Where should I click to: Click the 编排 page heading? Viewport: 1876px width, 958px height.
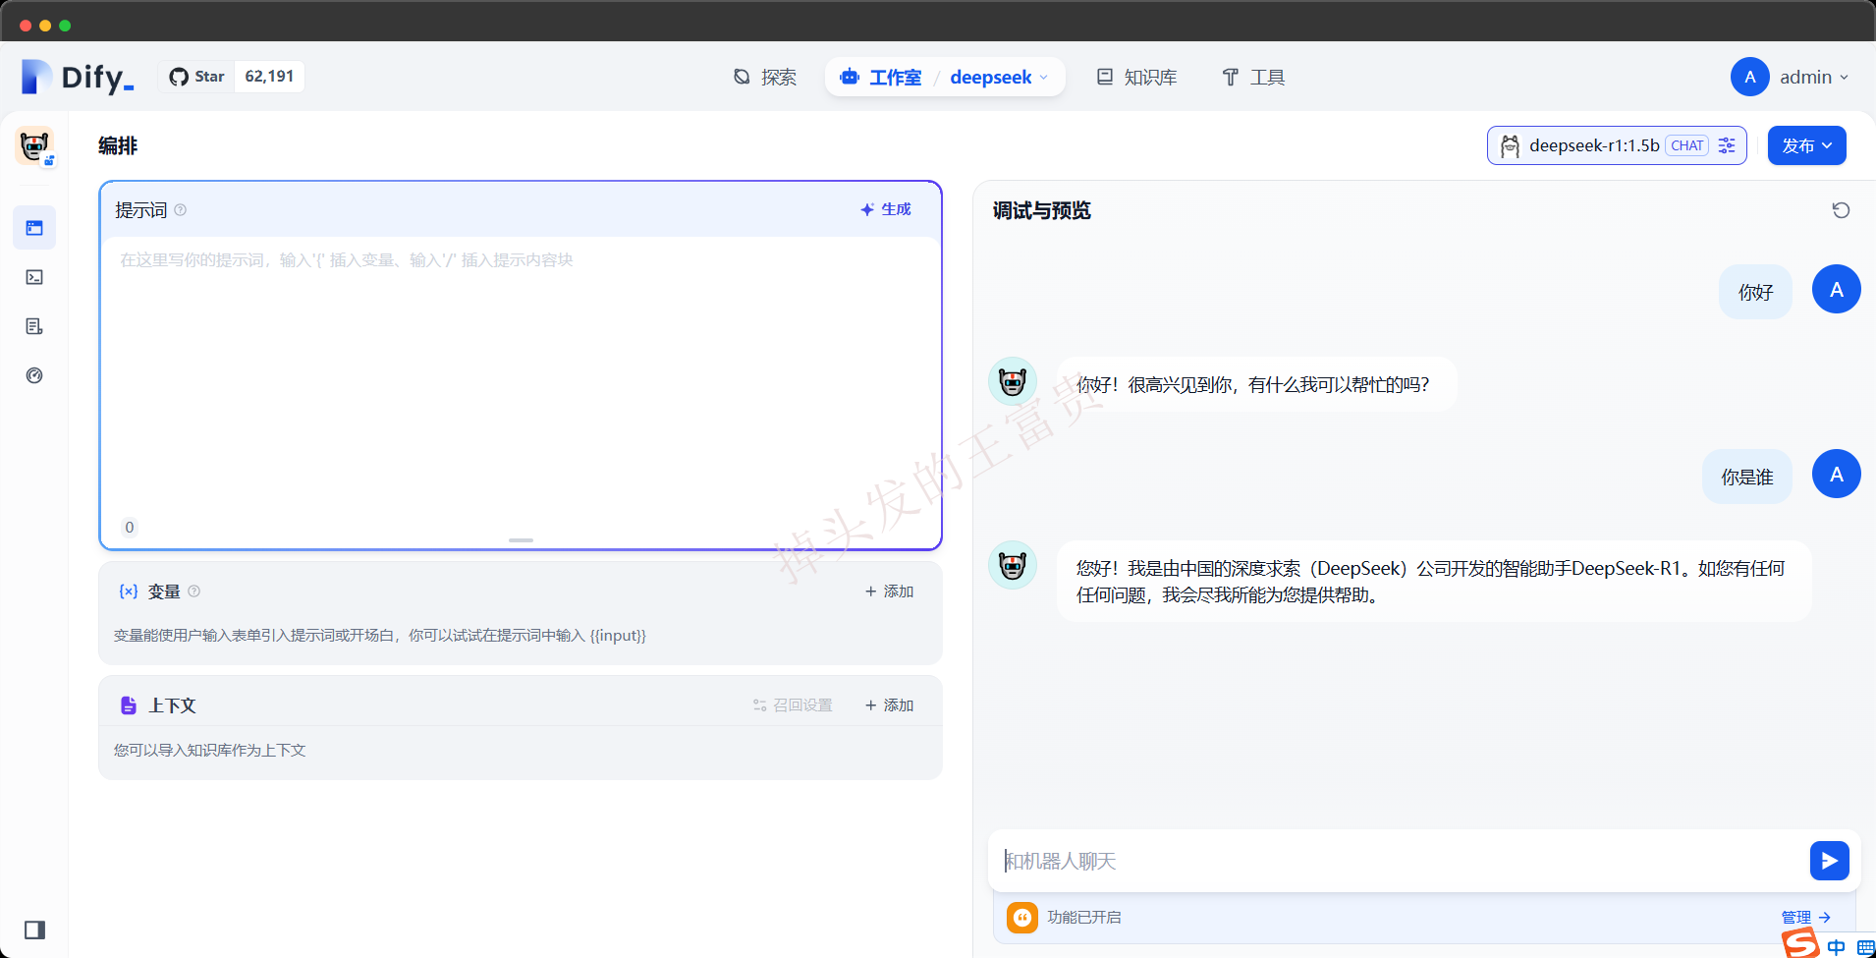[x=118, y=145]
